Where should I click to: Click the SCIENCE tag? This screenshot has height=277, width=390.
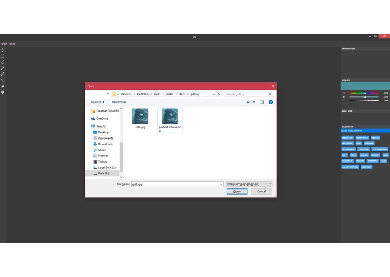[x=366, y=167]
